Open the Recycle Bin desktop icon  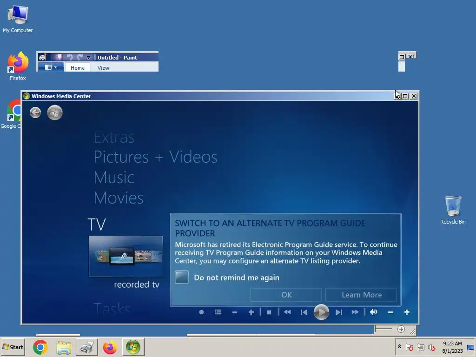[453, 210]
